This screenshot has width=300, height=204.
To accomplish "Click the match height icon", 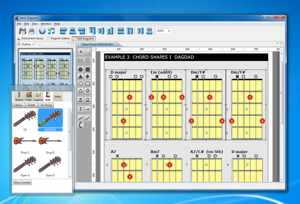I will 129,30.
